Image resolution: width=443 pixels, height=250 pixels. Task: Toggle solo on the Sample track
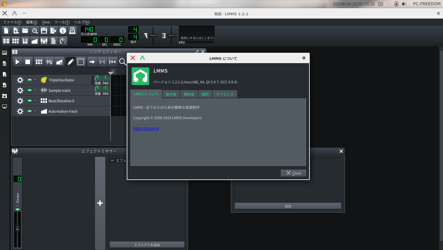click(x=35, y=90)
